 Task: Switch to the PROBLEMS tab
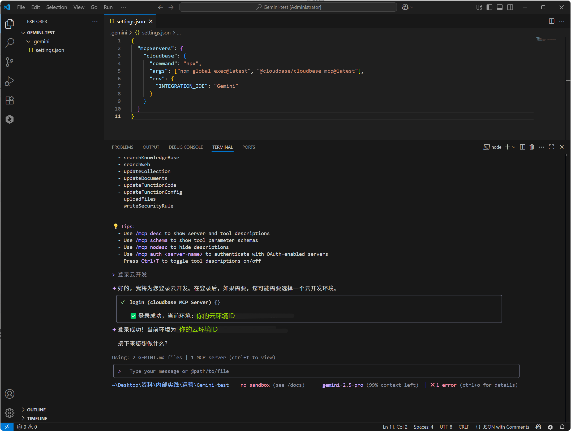[x=122, y=147]
